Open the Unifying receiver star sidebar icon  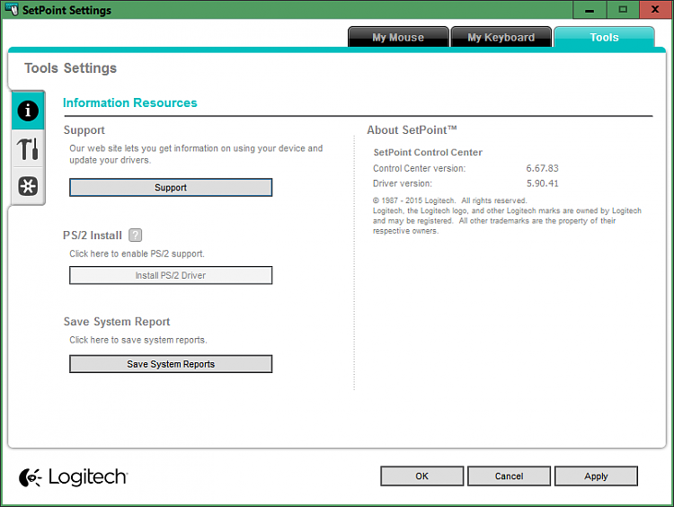(x=28, y=186)
